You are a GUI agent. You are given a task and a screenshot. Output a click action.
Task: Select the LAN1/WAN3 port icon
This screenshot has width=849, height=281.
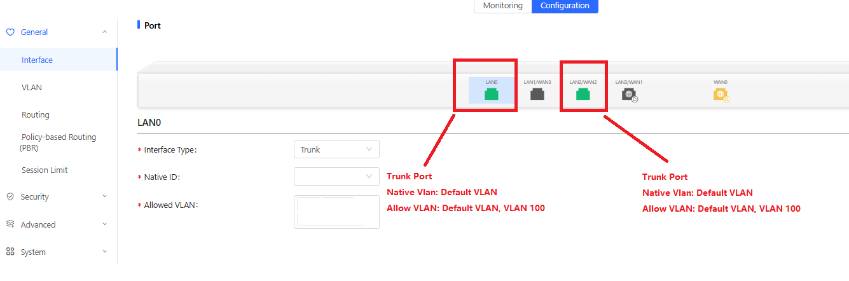537,94
